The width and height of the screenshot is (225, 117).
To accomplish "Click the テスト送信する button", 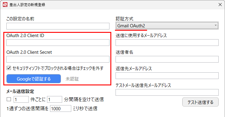I will [200, 102].
